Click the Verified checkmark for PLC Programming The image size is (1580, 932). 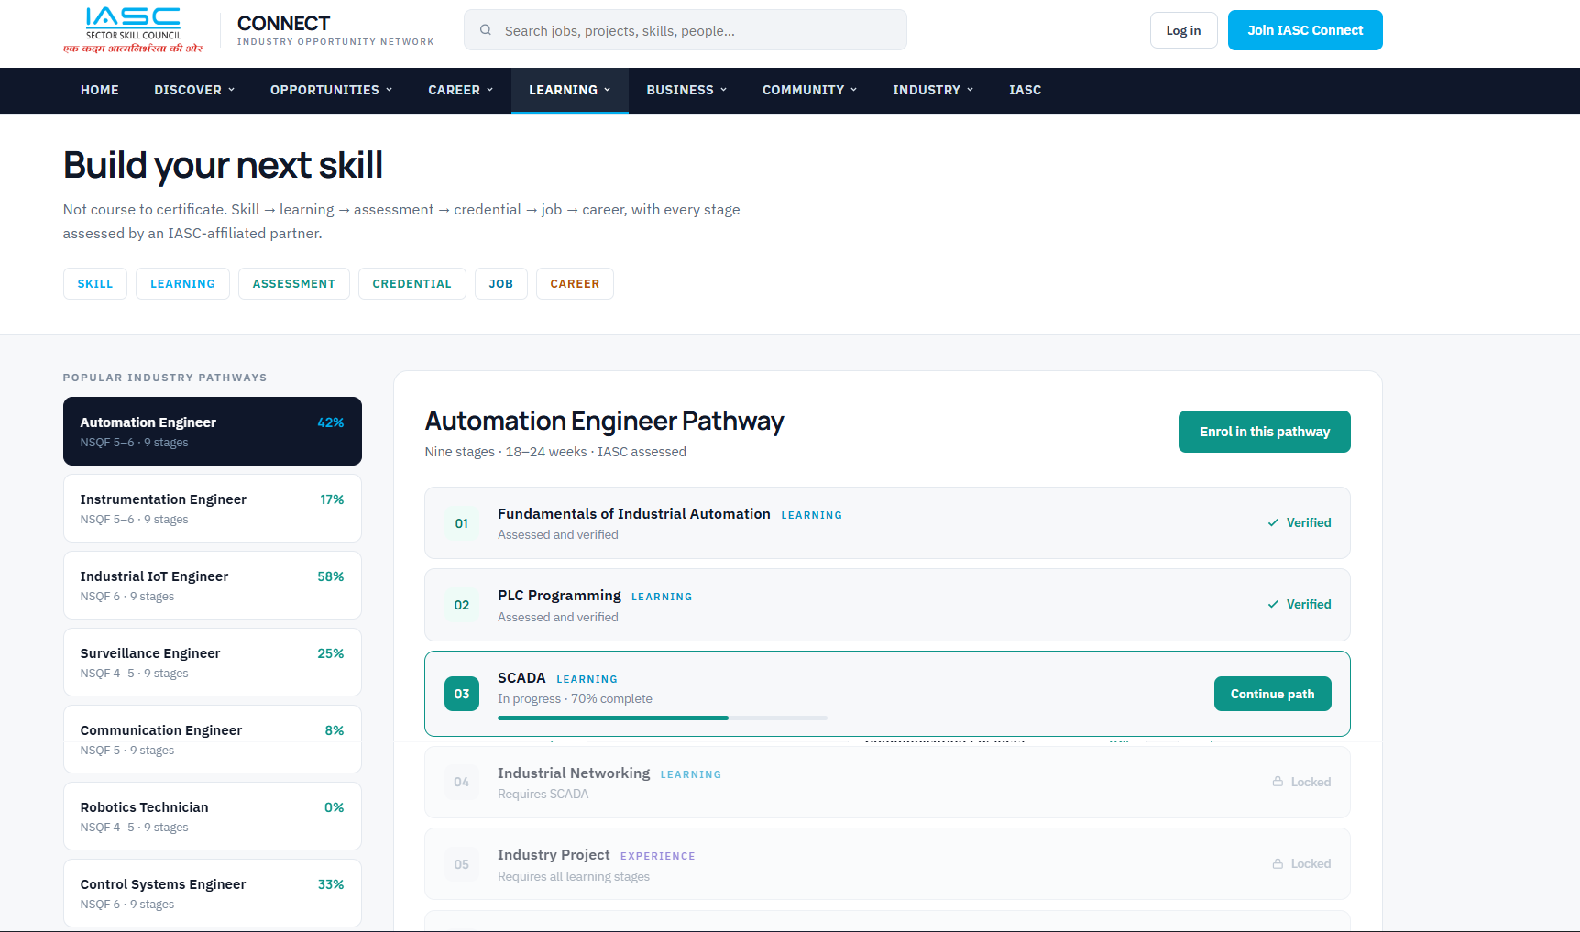point(1273,604)
